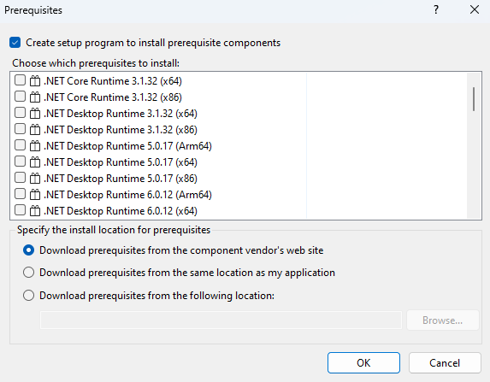Enable .NET Desktop Runtime 3.1.32 (x64) checkbox
490x382 pixels.
click(20, 113)
